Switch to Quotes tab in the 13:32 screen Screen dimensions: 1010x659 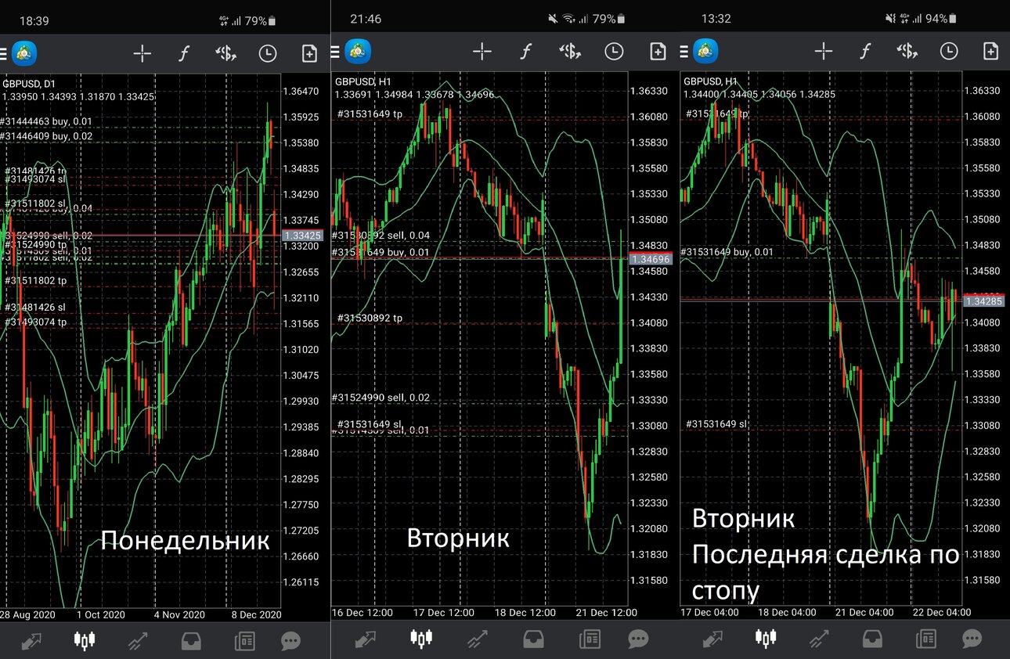pos(713,640)
